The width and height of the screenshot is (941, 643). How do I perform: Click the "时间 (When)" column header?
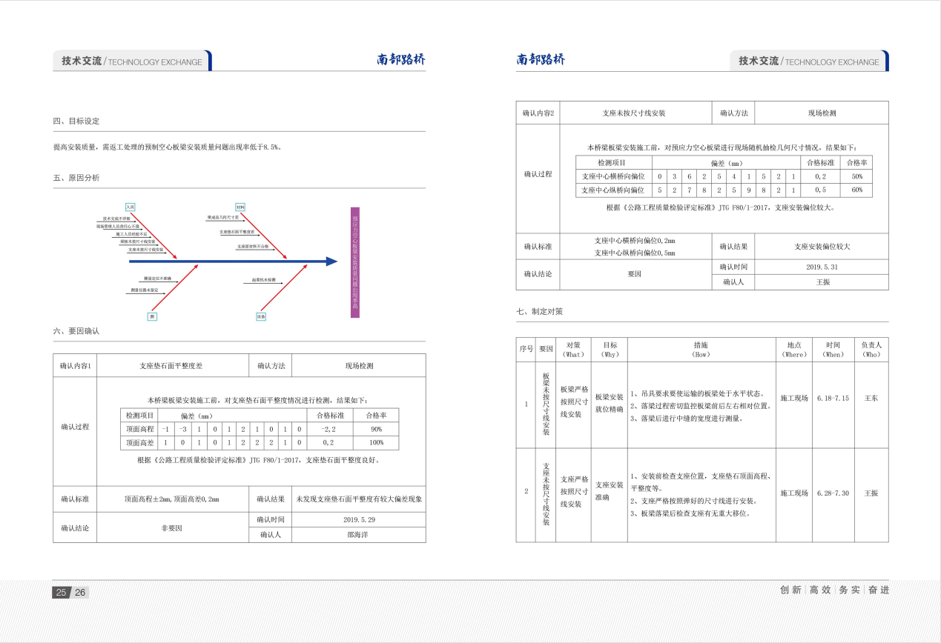coord(833,350)
